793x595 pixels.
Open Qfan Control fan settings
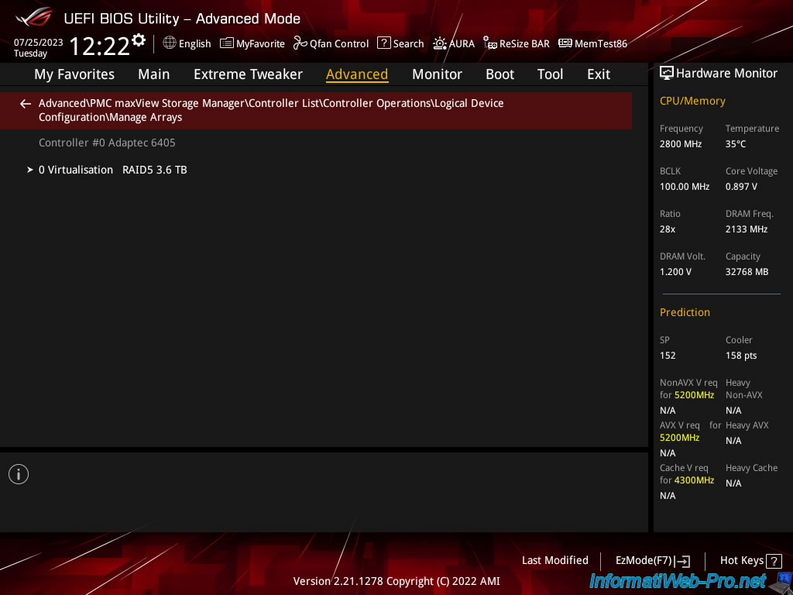[331, 43]
